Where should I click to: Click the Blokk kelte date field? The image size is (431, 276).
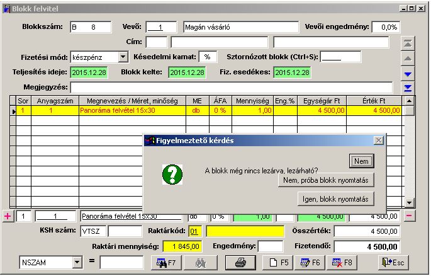[187, 72]
